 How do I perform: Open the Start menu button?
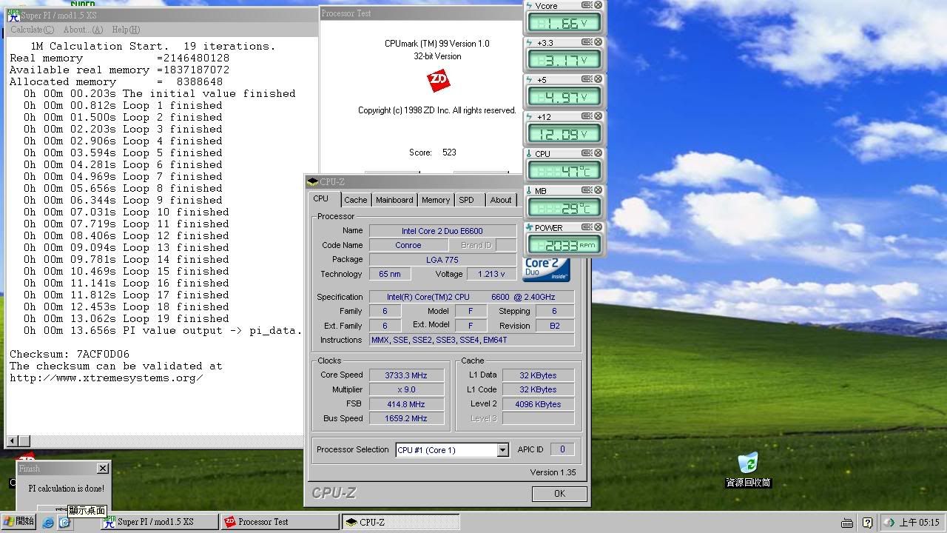coord(18,522)
